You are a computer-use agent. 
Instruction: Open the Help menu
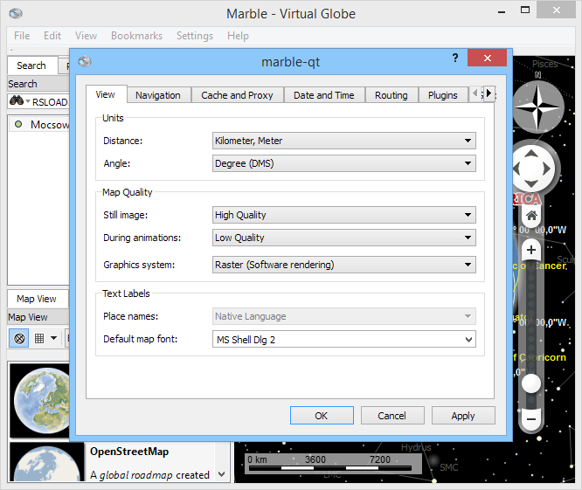pos(238,36)
